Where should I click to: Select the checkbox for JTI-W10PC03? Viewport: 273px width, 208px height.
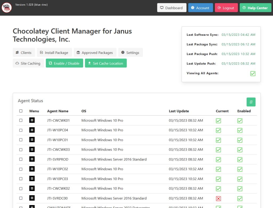(x=21, y=179)
